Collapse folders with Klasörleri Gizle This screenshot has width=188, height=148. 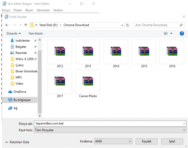pyautogui.click(x=17, y=142)
